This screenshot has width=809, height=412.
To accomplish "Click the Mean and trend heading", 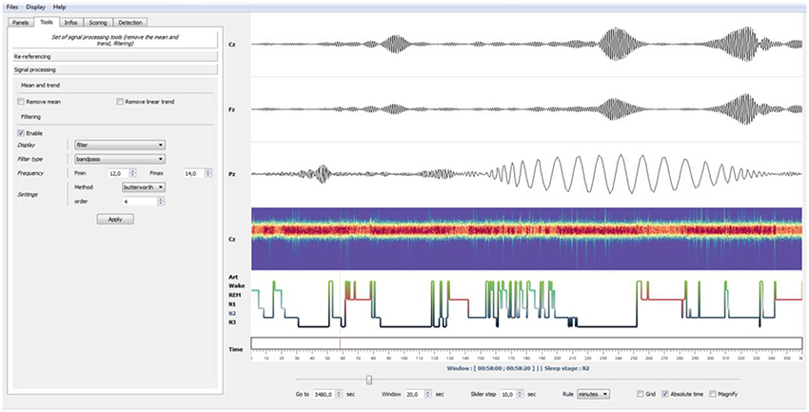I will pos(39,85).
